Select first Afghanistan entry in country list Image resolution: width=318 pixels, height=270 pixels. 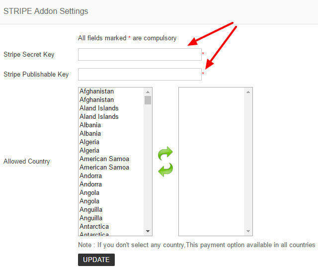[96, 91]
